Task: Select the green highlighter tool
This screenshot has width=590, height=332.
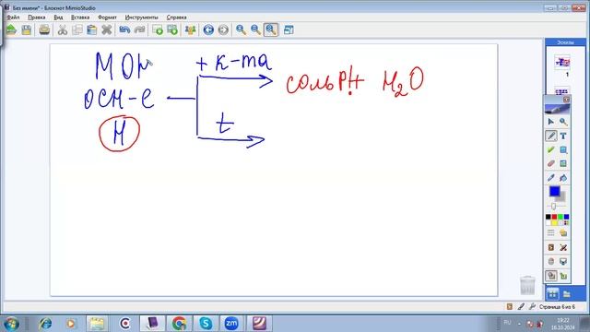Action: tap(551, 149)
